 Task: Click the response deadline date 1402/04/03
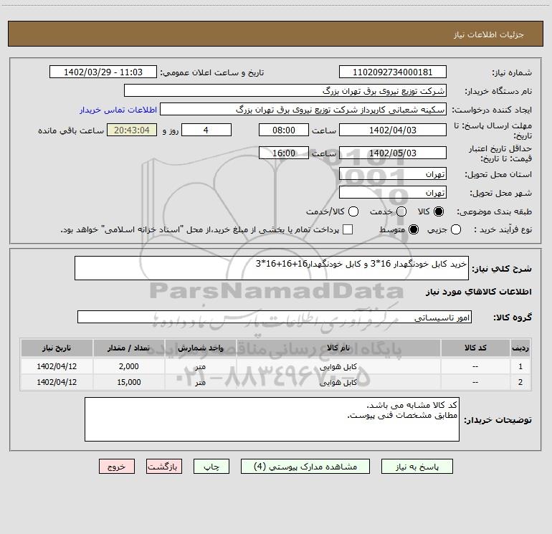(393, 130)
